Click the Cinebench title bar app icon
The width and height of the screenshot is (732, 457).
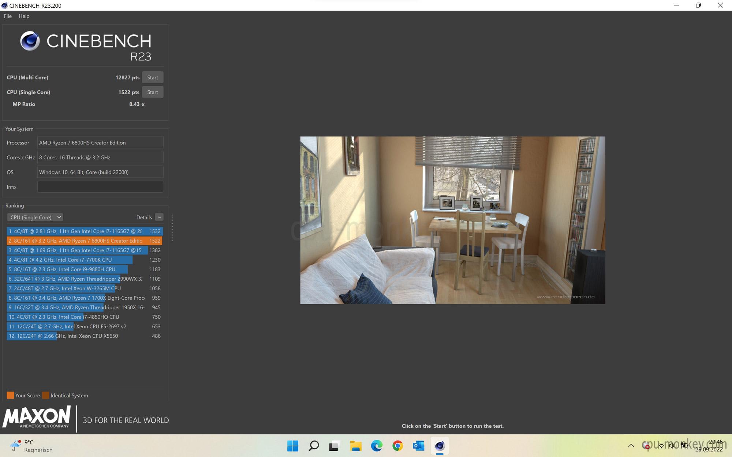[x=4, y=5]
